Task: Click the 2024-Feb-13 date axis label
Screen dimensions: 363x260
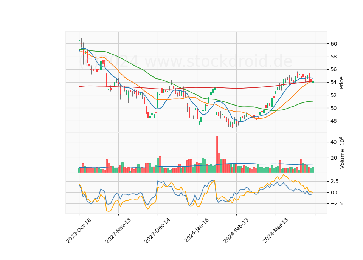Action: pyautogui.click(x=236, y=231)
